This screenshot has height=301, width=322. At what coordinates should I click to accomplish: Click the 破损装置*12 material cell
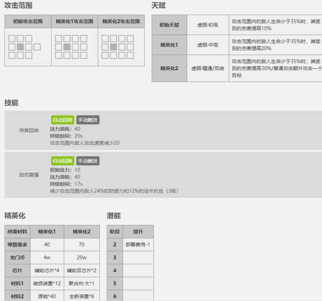coord(47,284)
